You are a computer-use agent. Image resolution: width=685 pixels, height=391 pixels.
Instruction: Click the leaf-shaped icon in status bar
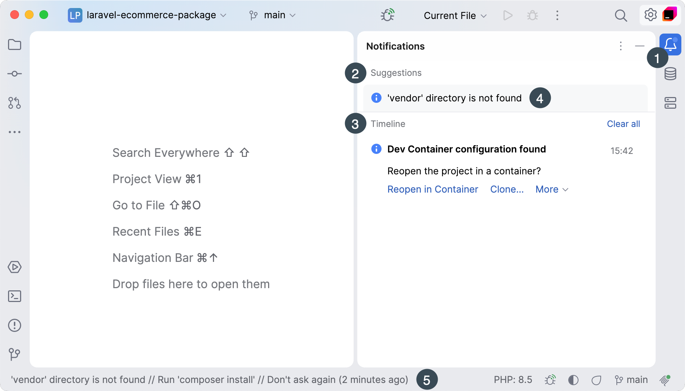pos(596,380)
